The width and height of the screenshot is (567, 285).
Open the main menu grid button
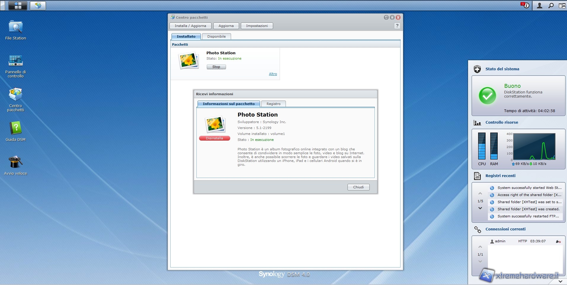tap(18, 5)
